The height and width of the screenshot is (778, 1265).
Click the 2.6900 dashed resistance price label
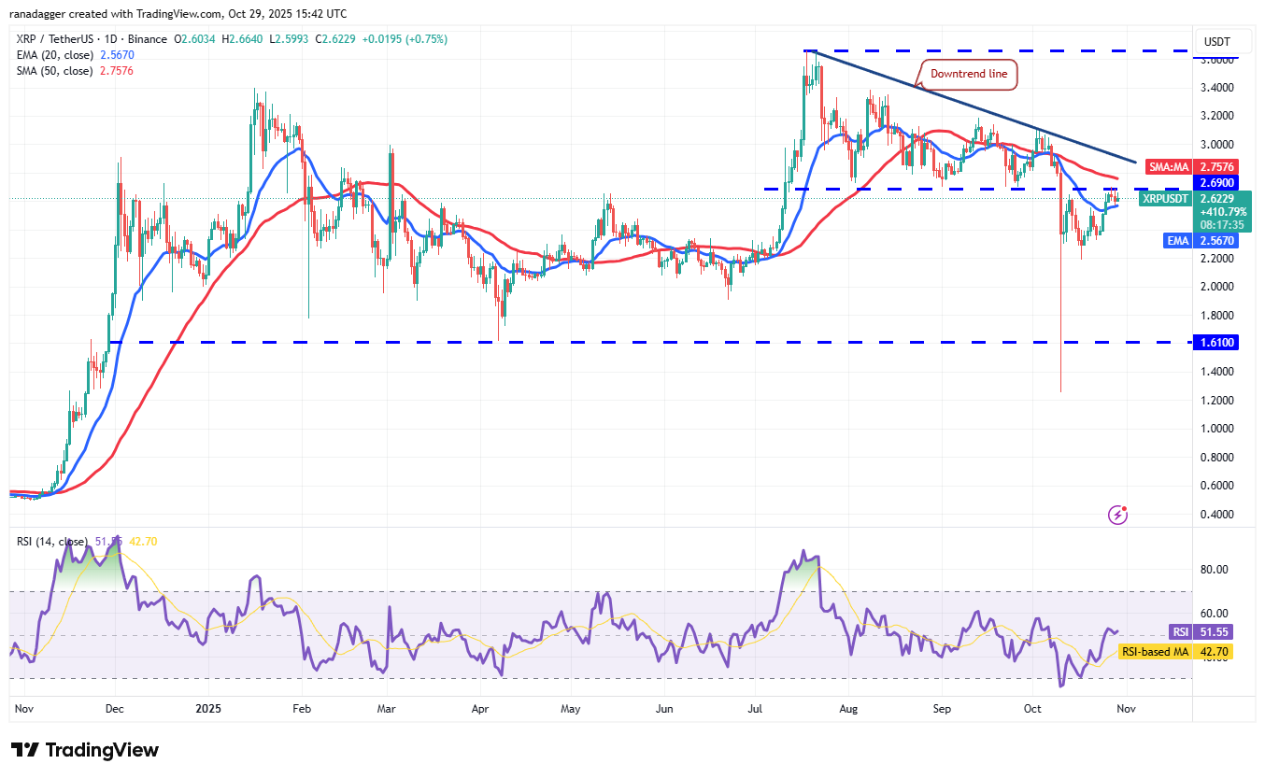pos(1215,183)
